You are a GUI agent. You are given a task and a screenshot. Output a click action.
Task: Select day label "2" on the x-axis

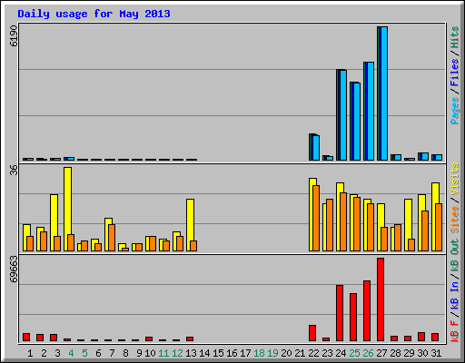[44, 353]
